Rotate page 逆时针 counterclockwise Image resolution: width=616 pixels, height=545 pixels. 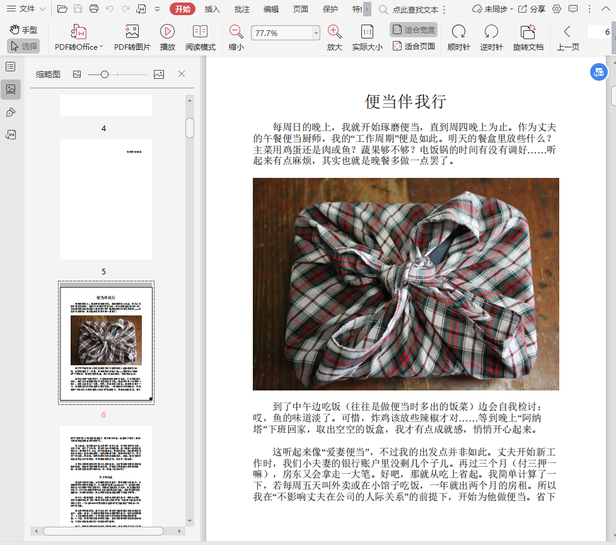pyautogui.click(x=491, y=32)
